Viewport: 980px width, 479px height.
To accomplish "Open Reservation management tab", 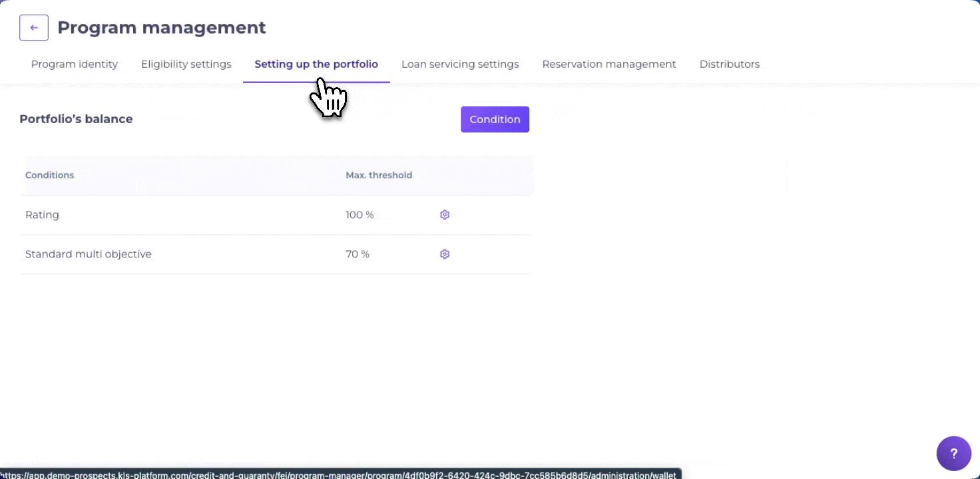I will coord(609,65).
